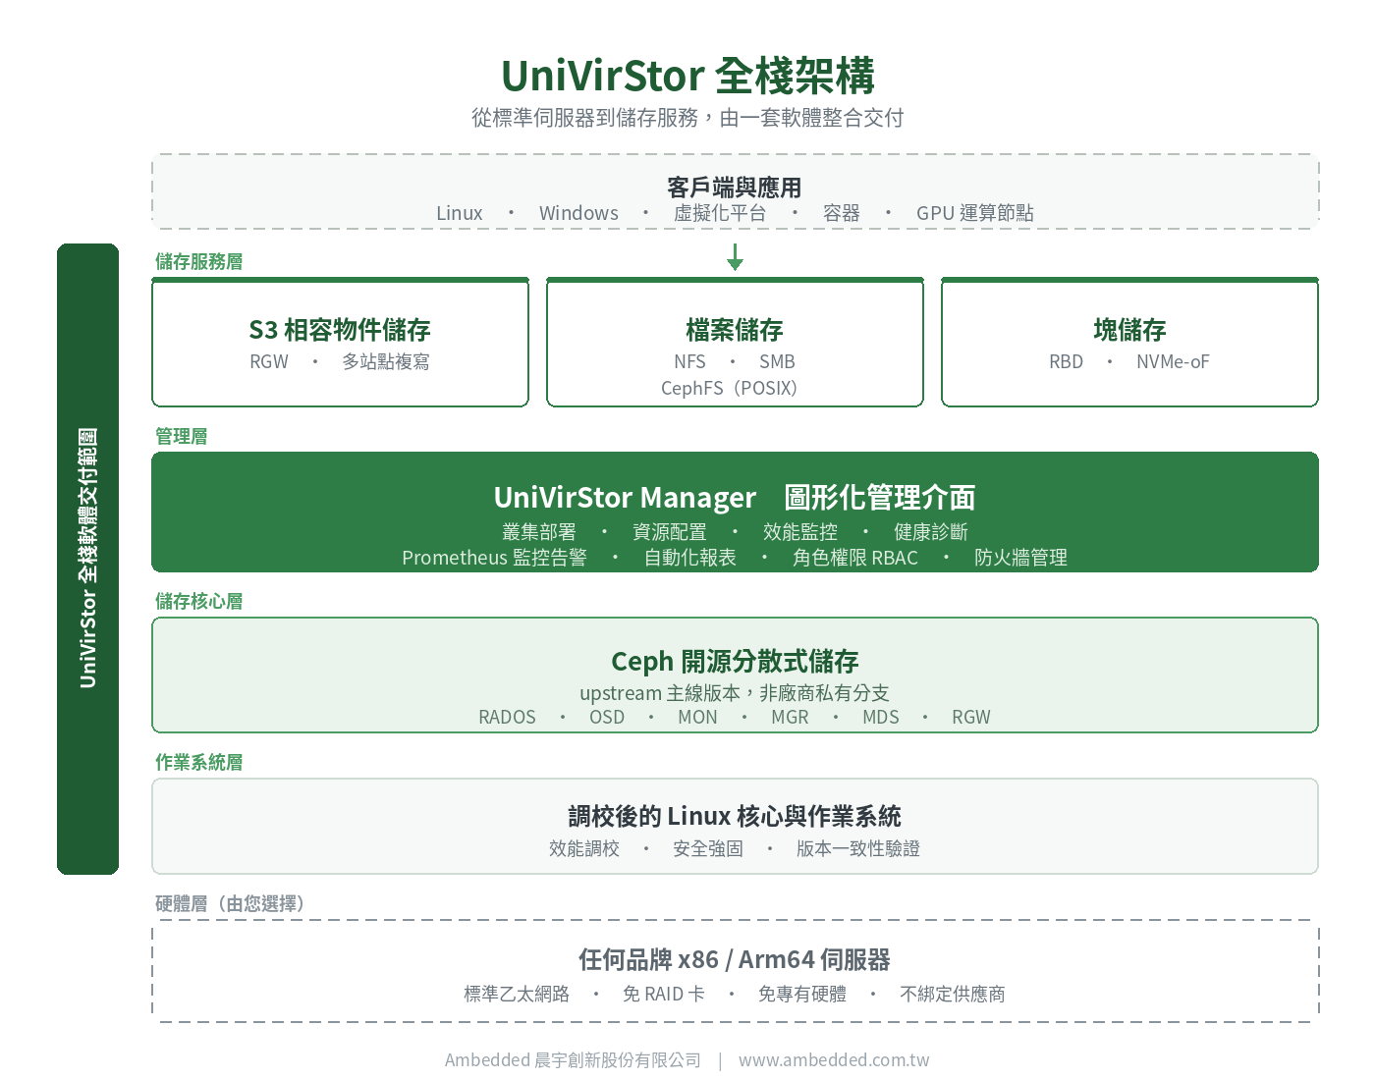Click the 'GPU 運算節點' label
The height and width of the screenshot is (1080, 1375).
(975, 213)
